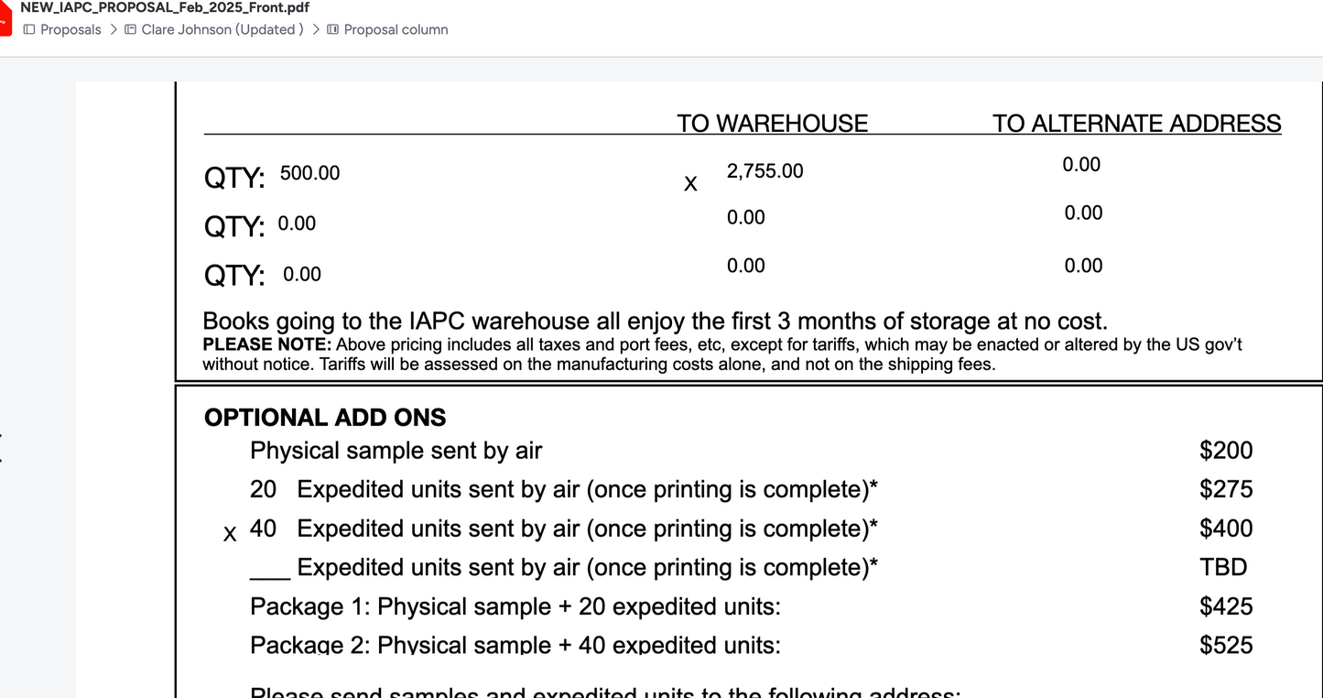Click the layout icon beside Clare Johnson

(x=131, y=29)
